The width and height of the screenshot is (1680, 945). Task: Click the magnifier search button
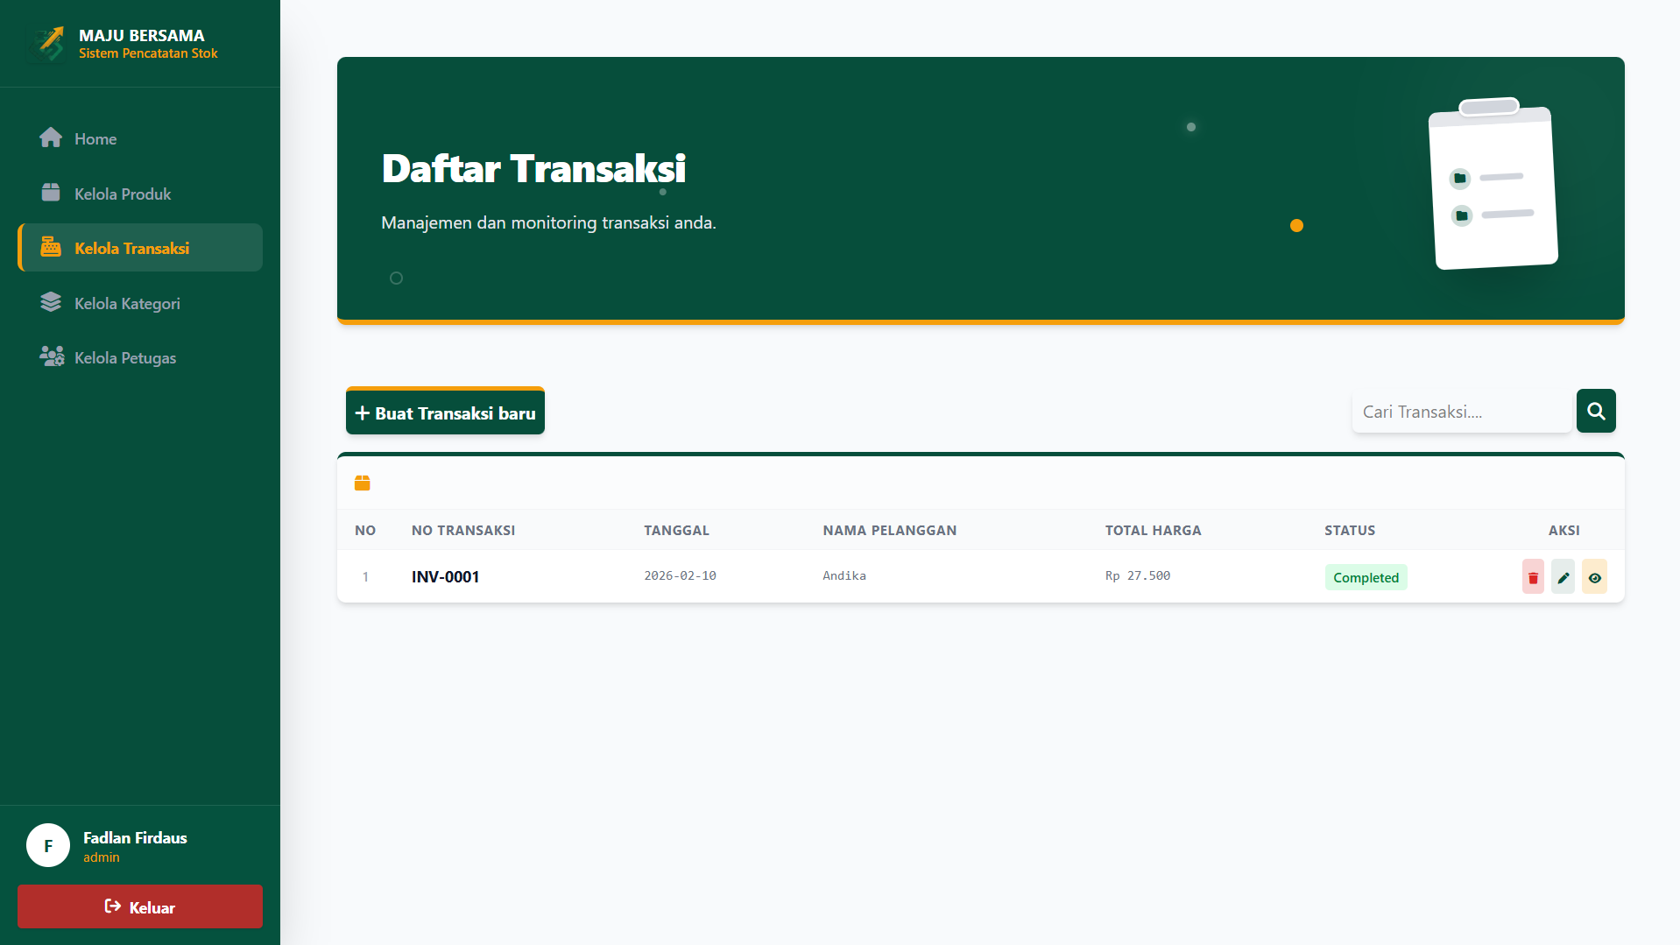pos(1596,411)
